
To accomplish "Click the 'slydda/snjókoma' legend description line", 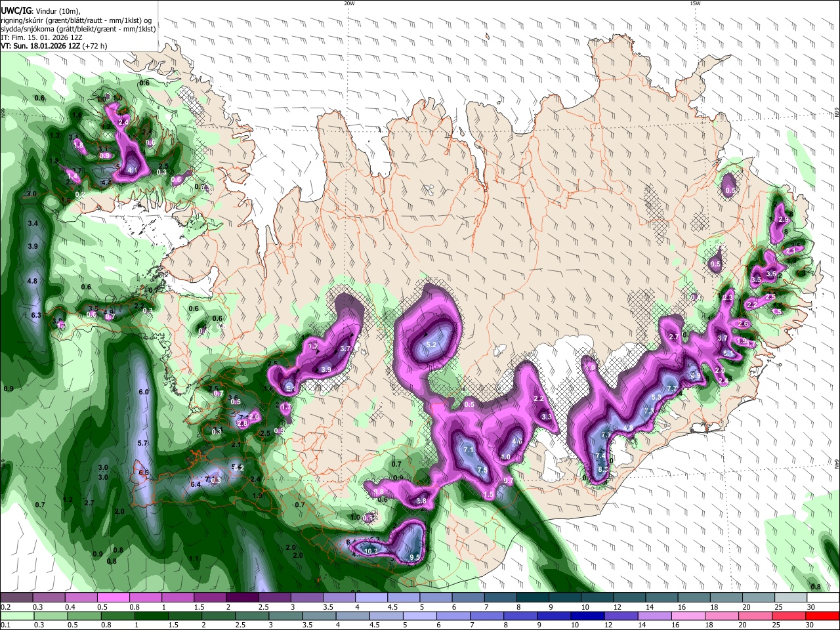I will (78, 29).
